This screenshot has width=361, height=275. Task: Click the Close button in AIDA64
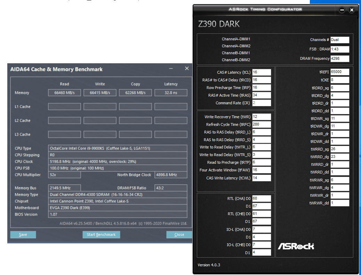[x=179, y=235]
